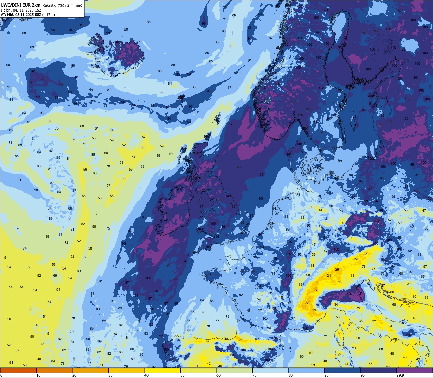The height and width of the screenshot is (378, 433).
Task: Click the humidity value '75' on the map
Action: pyautogui.click(x=108, y=228)
